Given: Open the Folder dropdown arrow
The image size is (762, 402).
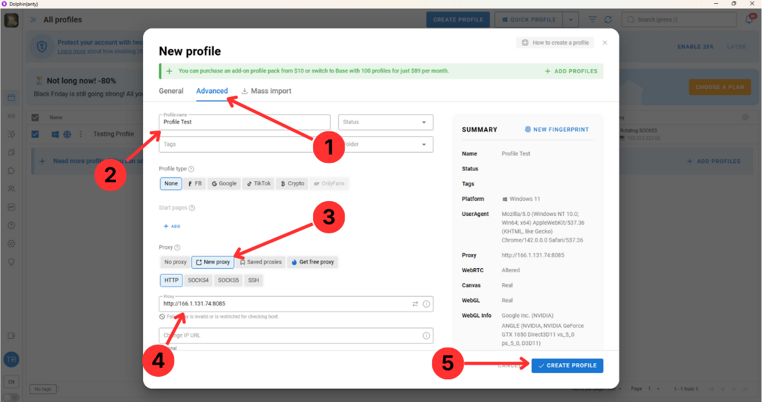Looking at the screenshot, I should pos(424,145).
